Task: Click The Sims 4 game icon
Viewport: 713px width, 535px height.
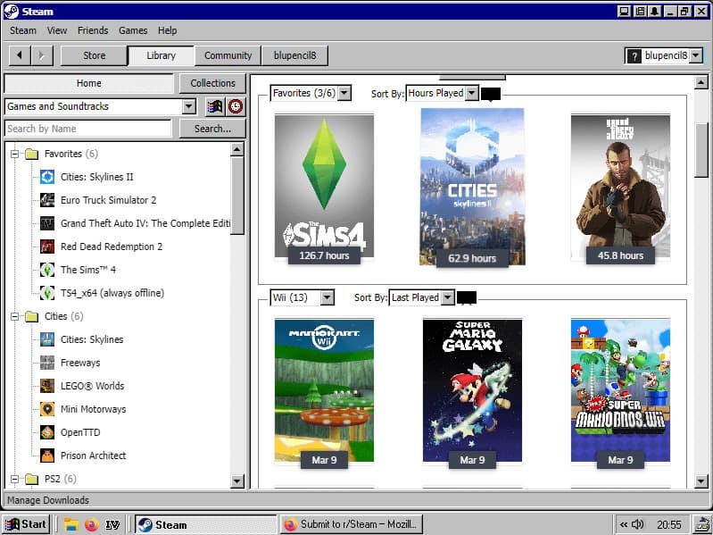Action: click(46, 270)
